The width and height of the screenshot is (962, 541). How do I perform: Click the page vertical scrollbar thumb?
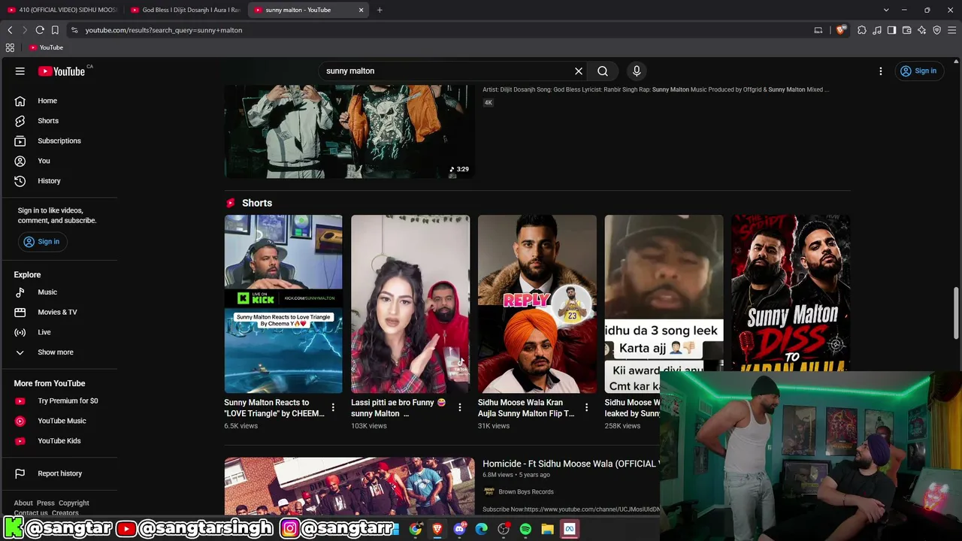[957, 313]
